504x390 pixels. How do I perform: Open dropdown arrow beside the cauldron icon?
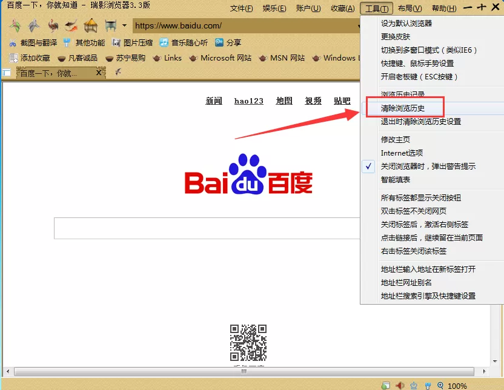point(124,25)
